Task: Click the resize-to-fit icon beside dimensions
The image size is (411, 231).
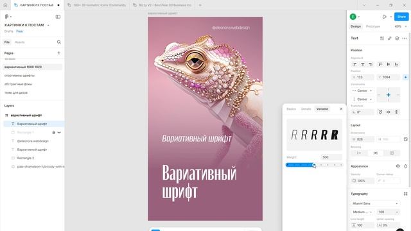Action: coord(405,139)
